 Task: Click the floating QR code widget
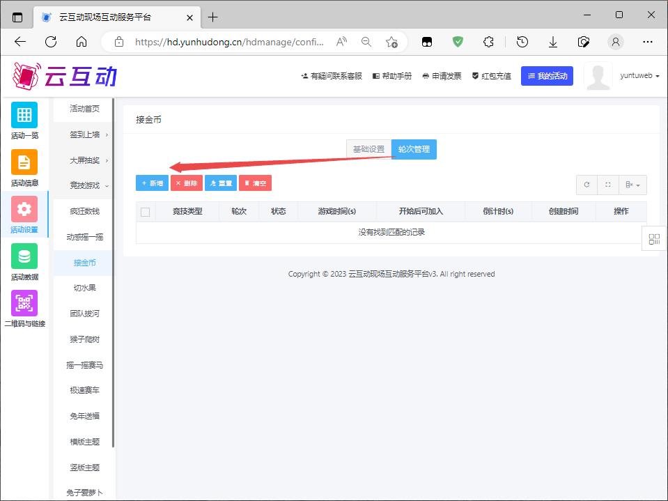coord(654,238)
